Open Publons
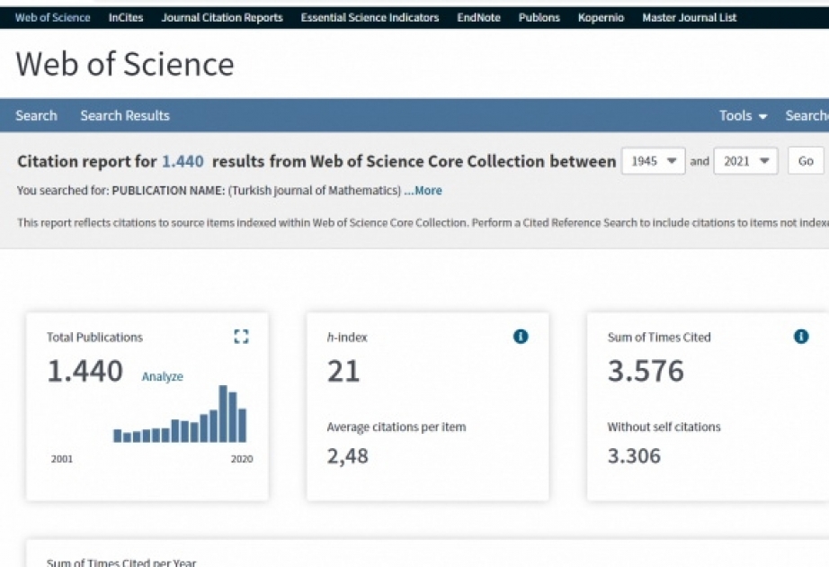The image size is (829, 567). point(539,17)
